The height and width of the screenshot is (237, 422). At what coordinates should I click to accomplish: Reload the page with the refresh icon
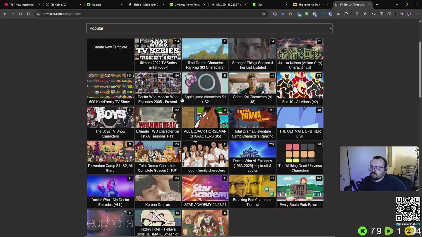click(x=20, y=14)
